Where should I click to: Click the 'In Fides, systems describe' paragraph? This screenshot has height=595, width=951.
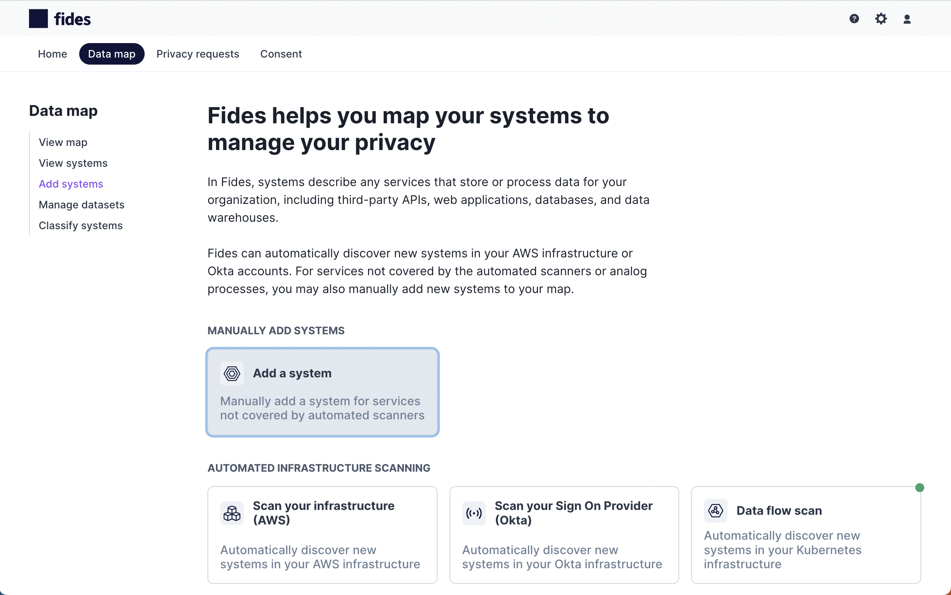428,200
